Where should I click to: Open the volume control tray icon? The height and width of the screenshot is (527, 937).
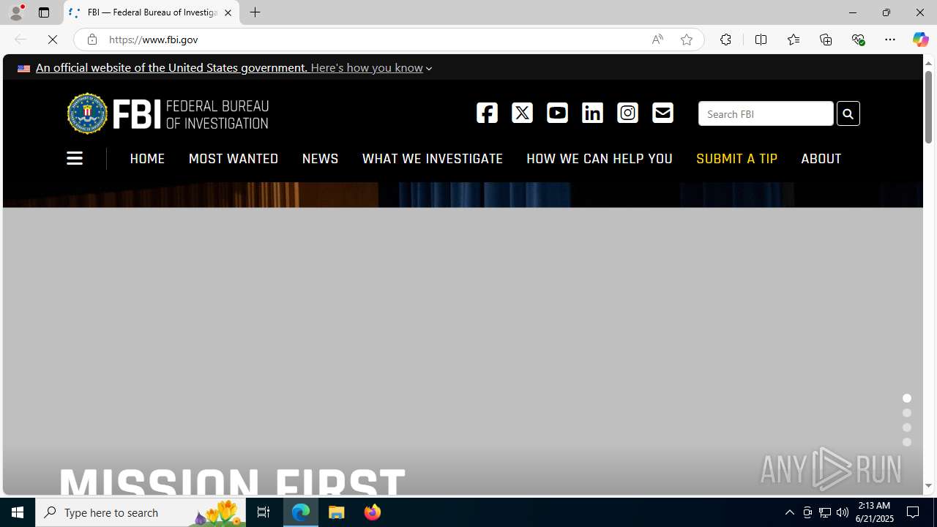(x=843, y=512)
